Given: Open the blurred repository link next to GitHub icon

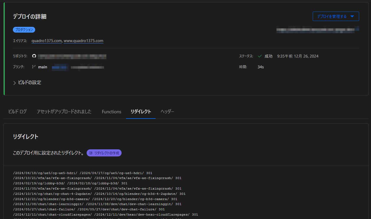Looking at the screenshot, I should point(72,56).
